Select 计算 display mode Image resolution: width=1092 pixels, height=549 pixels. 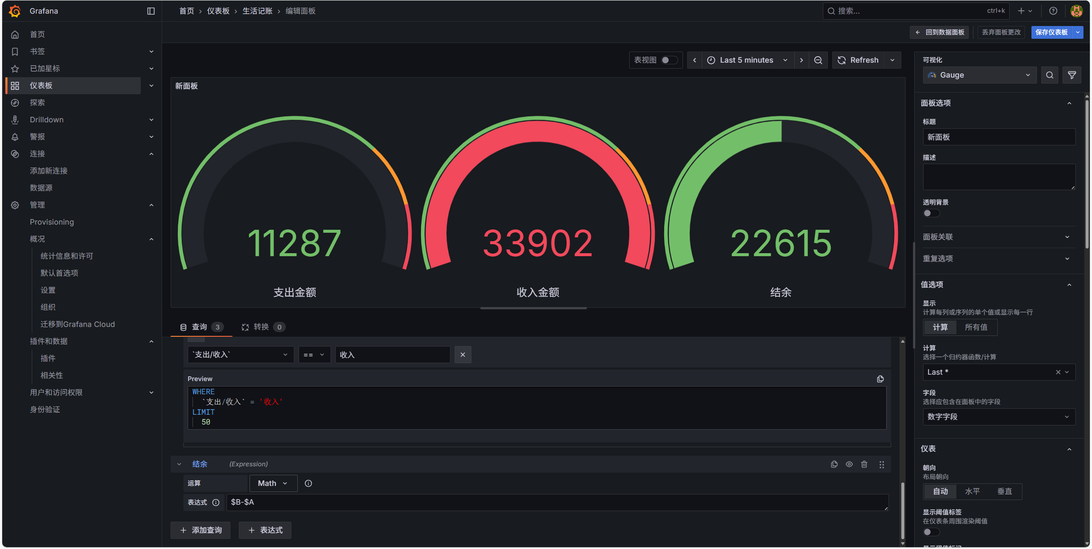tap(940, 327)
